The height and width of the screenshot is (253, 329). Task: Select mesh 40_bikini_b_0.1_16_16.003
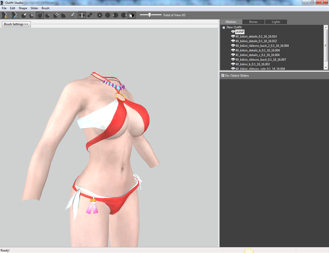[x=253, y=64]
